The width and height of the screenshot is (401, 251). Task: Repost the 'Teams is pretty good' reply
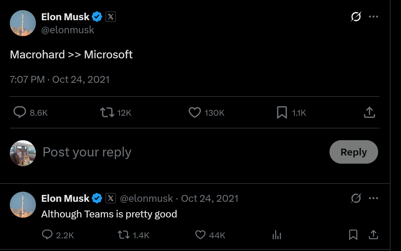point(124,235)
